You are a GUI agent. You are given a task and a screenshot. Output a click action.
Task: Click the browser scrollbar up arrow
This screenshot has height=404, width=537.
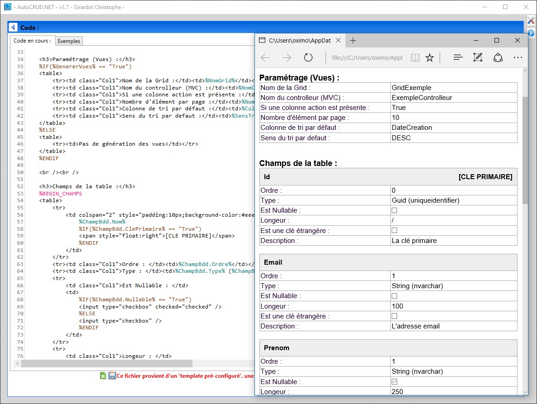click(525, 71)
